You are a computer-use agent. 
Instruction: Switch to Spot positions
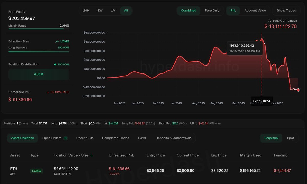pos(290,138)
